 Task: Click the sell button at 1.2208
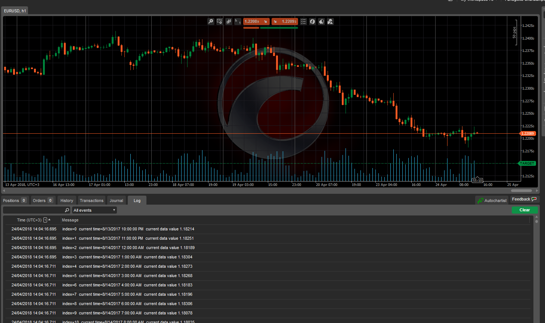click(x=256, y=22)
